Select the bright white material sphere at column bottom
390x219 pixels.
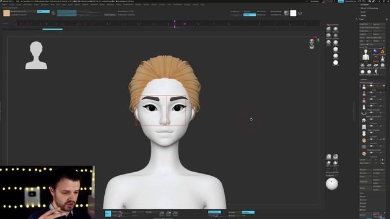[x=336, y=63]
